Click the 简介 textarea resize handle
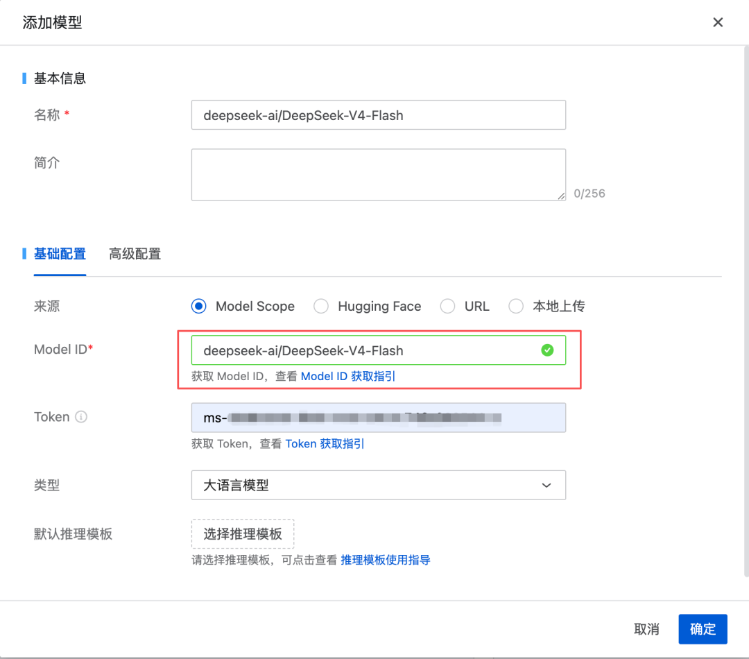Image resolution: width=749 pixels, height=659 pixels. coord(561,196)
